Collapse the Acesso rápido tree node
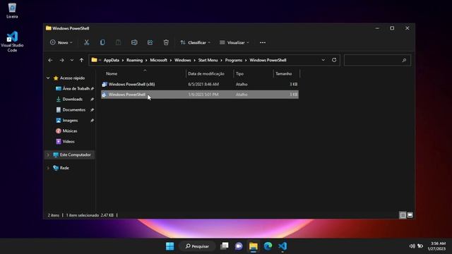Image resolution: width=452 pixels, height=254 pixels. (48, 78)
